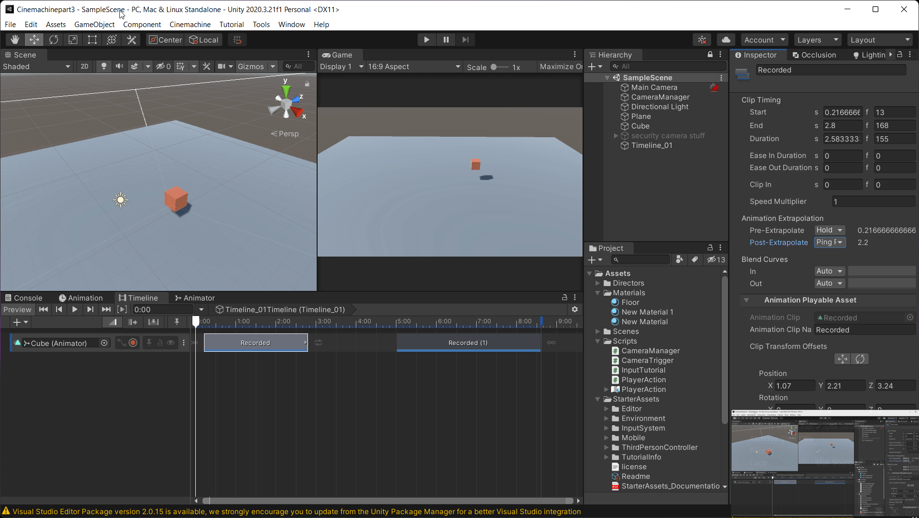The image size is (919, 518).
Task: Select the Rect transform tool
Action: tap(92, 40)
